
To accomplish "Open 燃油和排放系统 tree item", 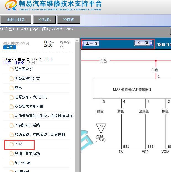I will click(x=27, y=153).
